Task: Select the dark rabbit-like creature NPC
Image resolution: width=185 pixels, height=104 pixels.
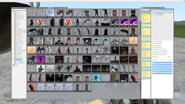Action: (59, 41)
